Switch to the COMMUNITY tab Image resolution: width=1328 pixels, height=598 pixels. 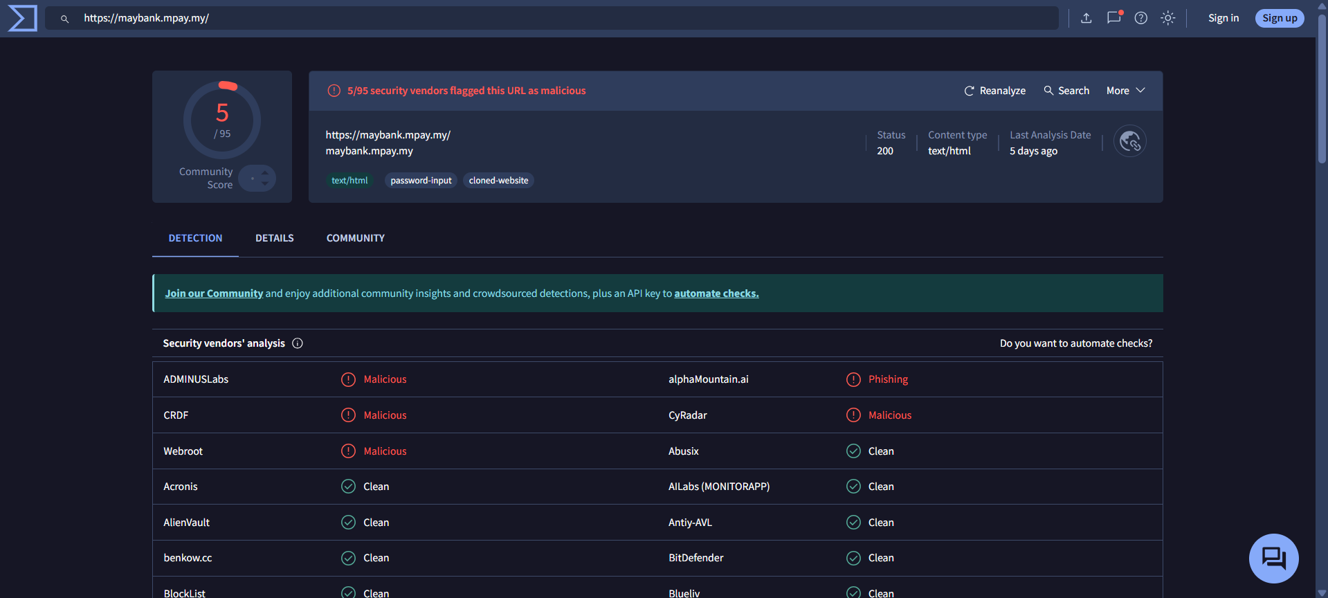355,238
